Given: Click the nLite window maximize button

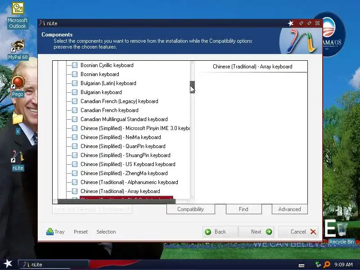Looking at the screenshot, I should pyautogui.click(x=309, y=23).
